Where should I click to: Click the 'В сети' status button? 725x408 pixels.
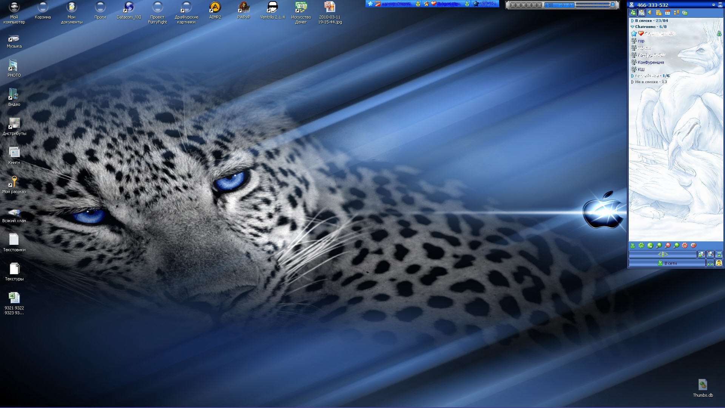tap(667, 263)
